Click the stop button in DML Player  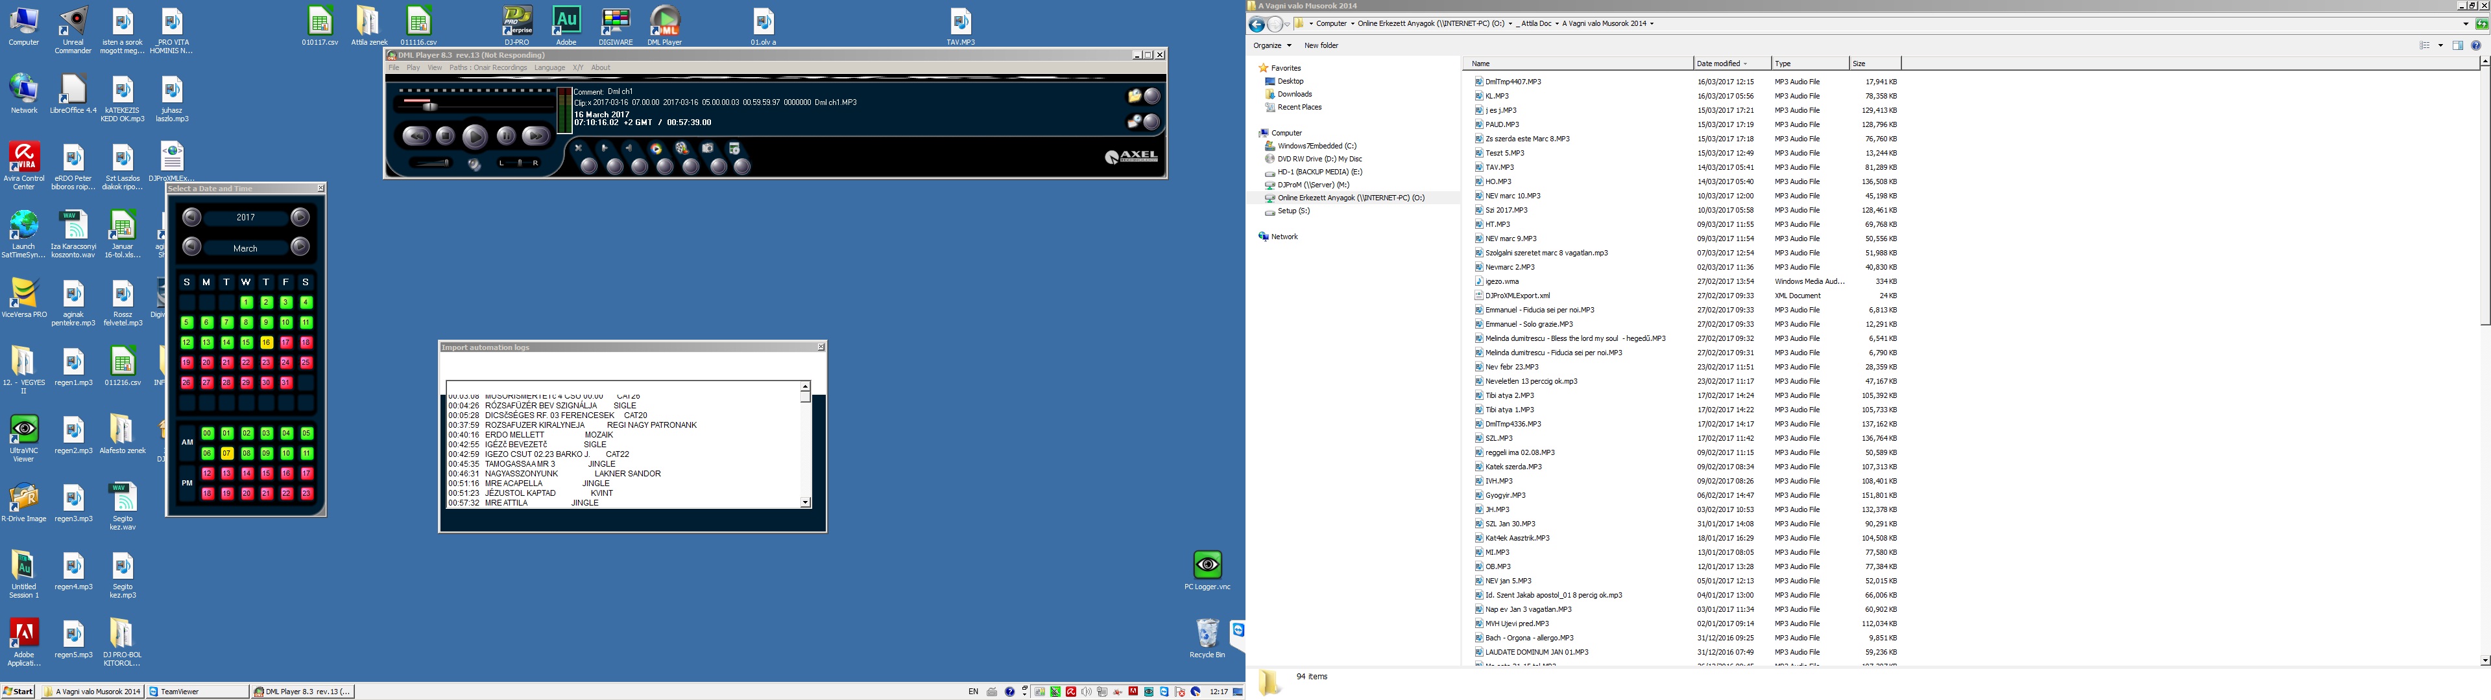pyautogui.click(x=446, y=136)
